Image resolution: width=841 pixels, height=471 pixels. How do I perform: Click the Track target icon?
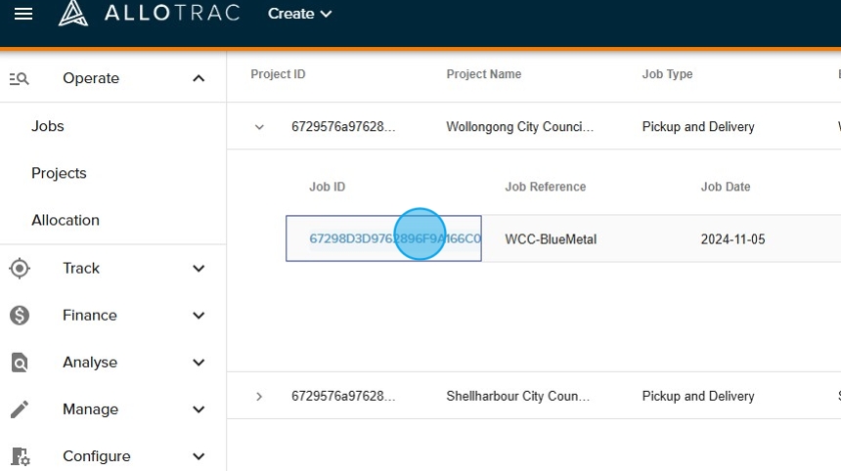point(20,269)
